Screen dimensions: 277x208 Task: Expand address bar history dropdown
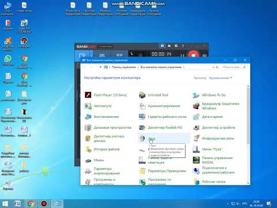tap(213, 67)
